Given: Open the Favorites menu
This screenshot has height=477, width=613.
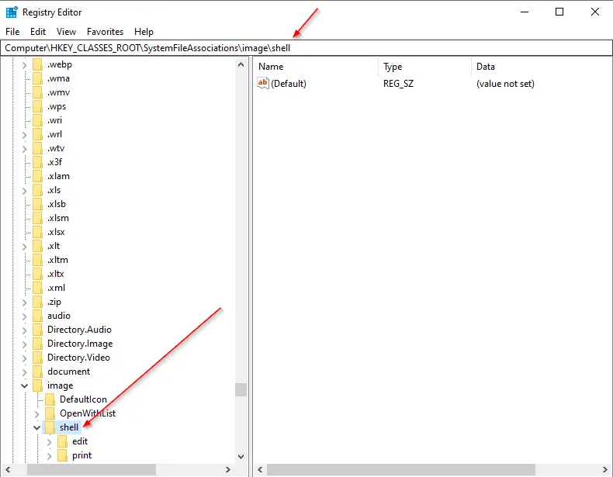Looking at the screenshot, I should click(105, 32).
